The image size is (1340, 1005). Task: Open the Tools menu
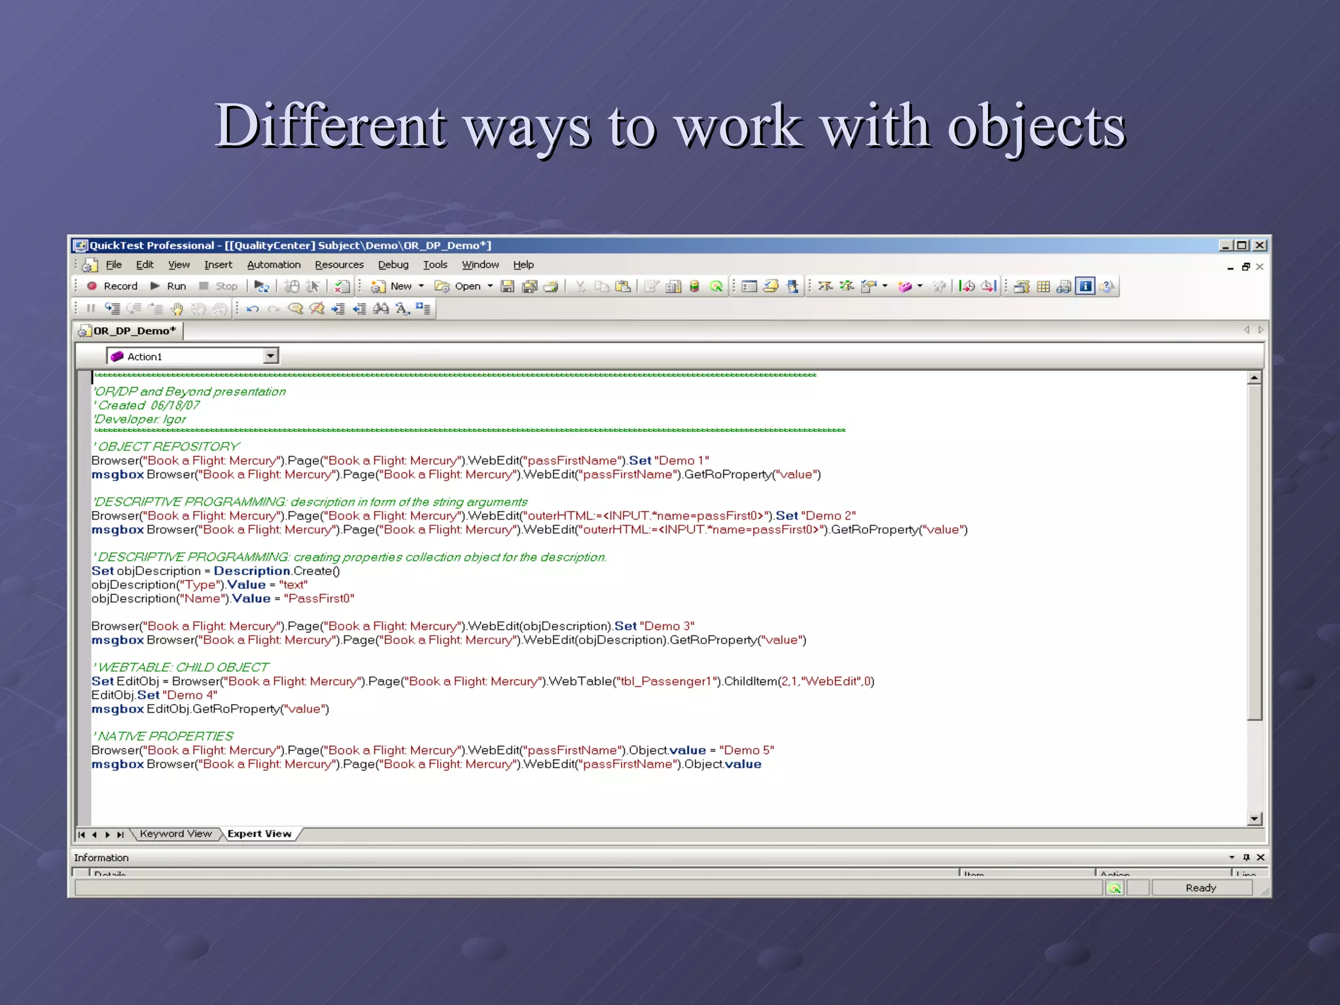435,264
